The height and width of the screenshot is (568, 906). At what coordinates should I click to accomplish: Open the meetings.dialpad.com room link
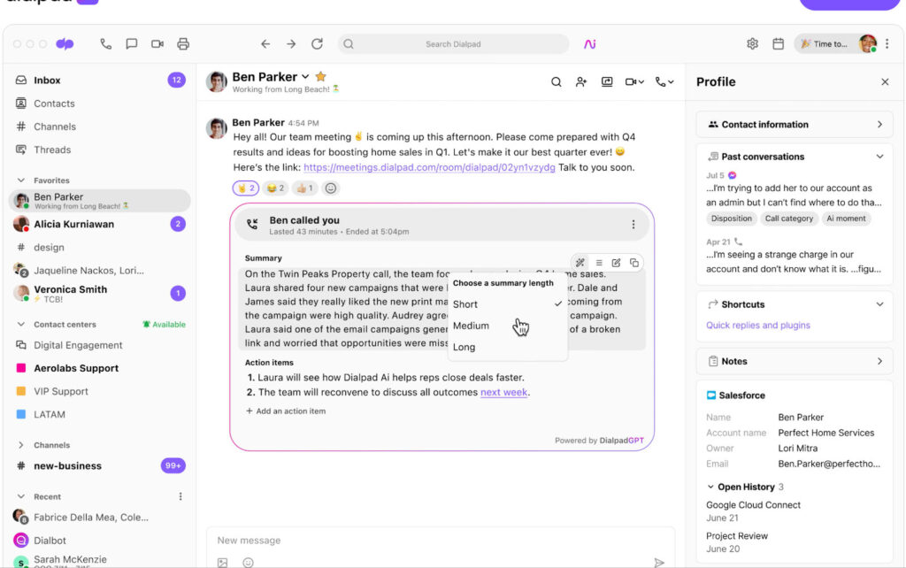(x=429, y=167)
